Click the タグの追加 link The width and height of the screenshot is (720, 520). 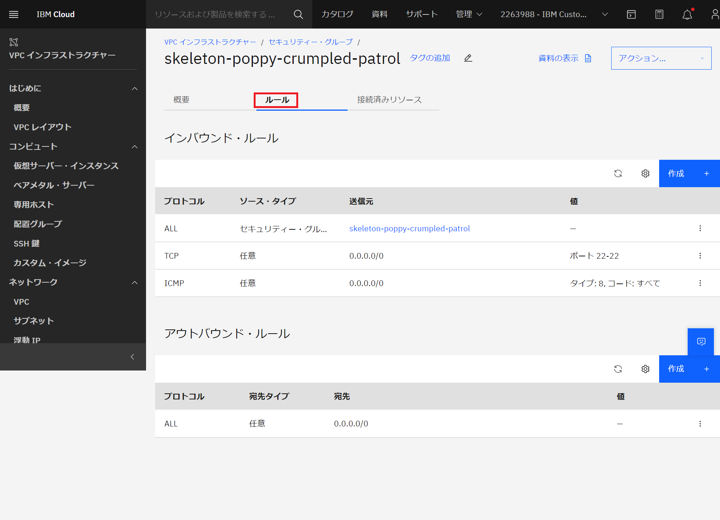[x=430, y=58]
